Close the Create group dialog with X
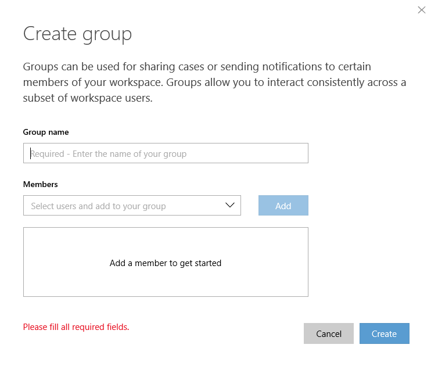The height and width of the screenshot is (366, 431). click(421, 10)
